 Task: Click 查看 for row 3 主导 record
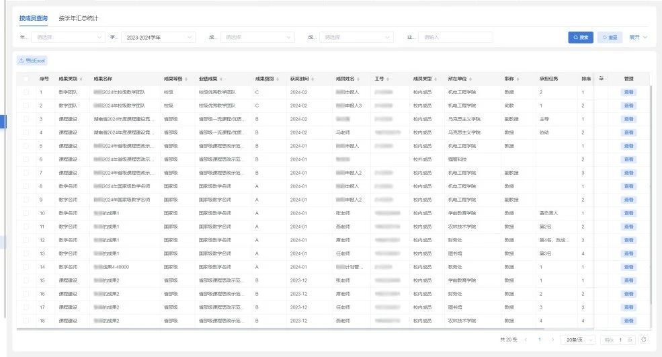tap(628, 119)
